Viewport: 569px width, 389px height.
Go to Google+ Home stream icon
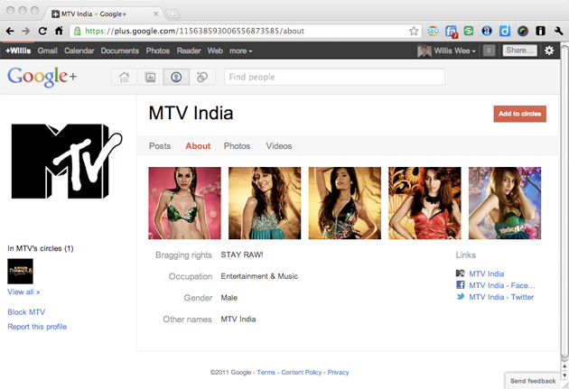tap(124, 77)
